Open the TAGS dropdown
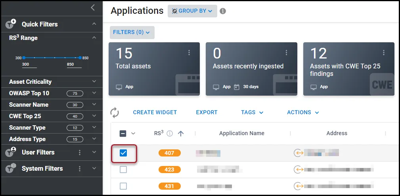This screenshot has height=196, width=400. coord(252,112)
